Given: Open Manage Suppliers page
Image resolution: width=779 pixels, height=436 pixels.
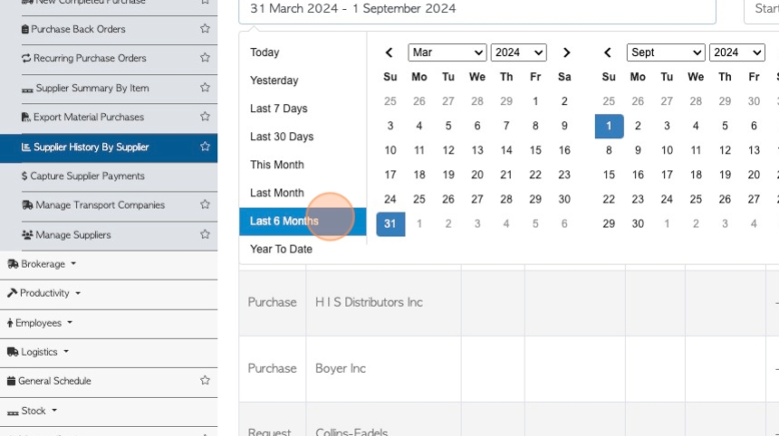Looking at the screenshot, I should pyautogui.click(x=73, y=234).
